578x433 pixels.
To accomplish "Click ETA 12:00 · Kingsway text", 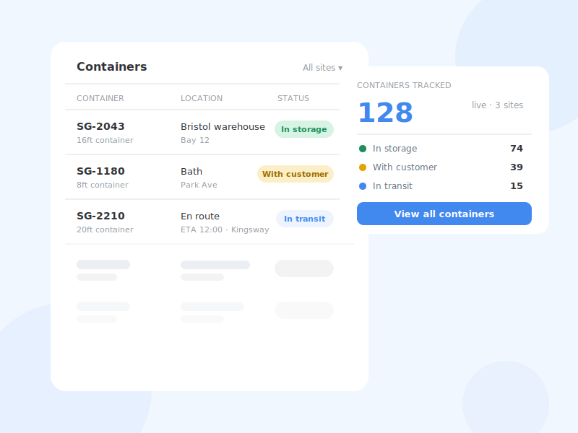I will click(225, 229).
